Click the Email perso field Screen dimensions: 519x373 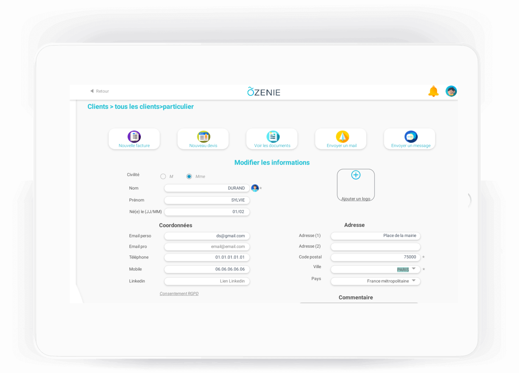[x=207, y=236]
